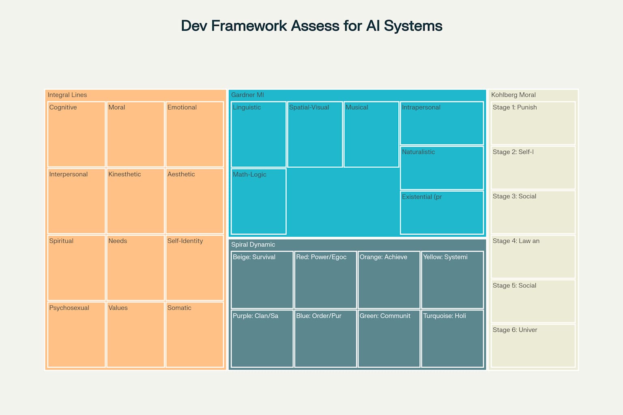Select the Kinesthetic box
Screen dimensions: 623x415
(x=135, y=201)
